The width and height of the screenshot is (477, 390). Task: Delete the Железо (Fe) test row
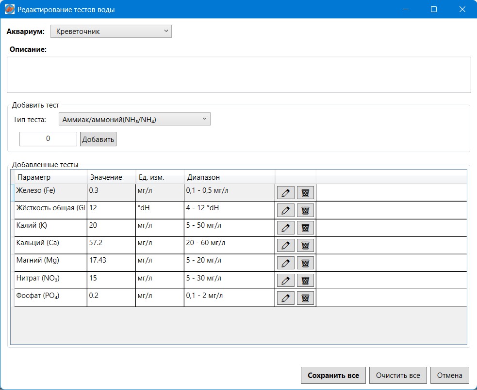coord(305,193)
